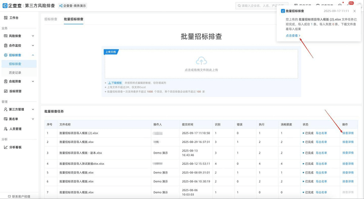Viewport: 364px width, 199px height.
Task: Open 投标预警 via its sidebar icon
Action: click(x=6, y=91)
